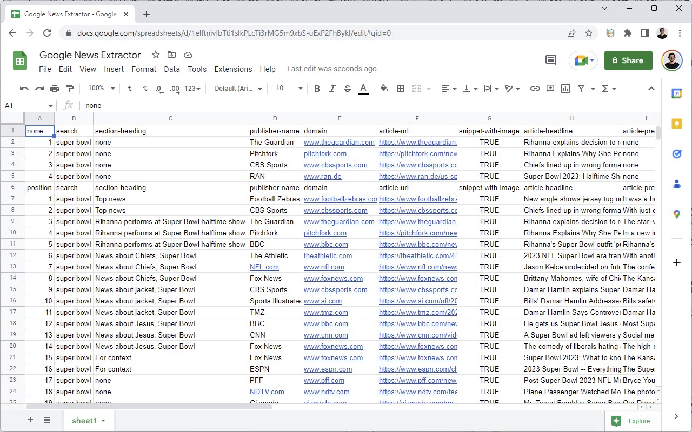Viewport: 692px width, 432px height.
Task: Open the Edit menu
Action: [x=65, y=69]
